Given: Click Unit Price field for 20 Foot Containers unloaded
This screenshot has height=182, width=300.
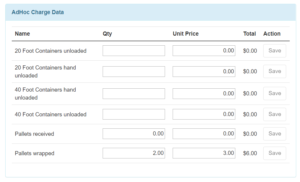Looking at the screenshot, I should point(204,50).
